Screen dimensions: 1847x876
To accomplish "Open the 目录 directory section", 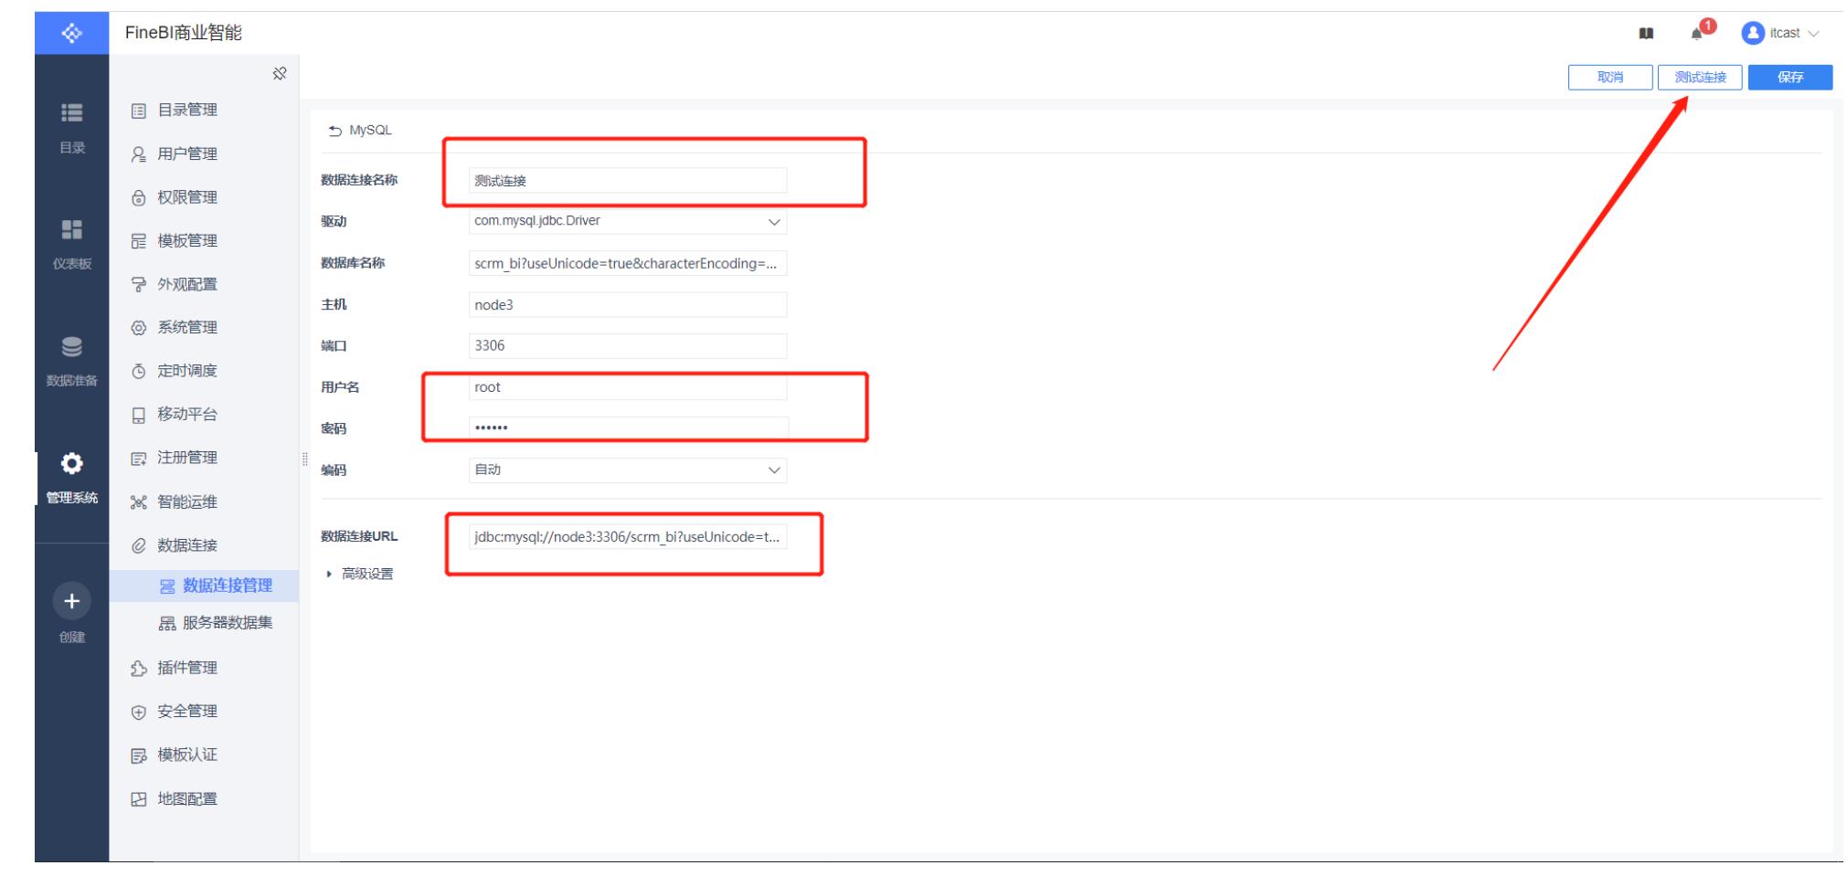I will click(71, 128).
